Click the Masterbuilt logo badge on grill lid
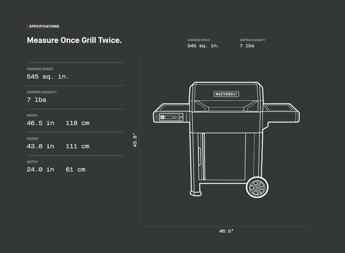This screenshot has height=253, width=345. [227, 94]
